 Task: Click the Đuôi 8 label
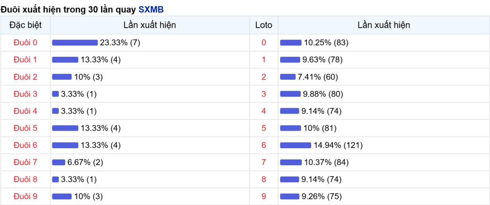[x=25, y=179]
